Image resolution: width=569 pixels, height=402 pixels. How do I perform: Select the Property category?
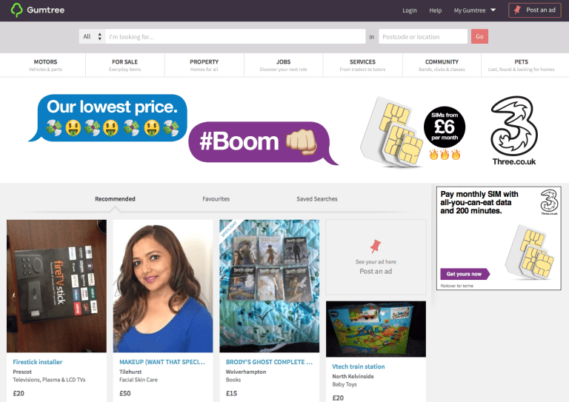(204, 65)
